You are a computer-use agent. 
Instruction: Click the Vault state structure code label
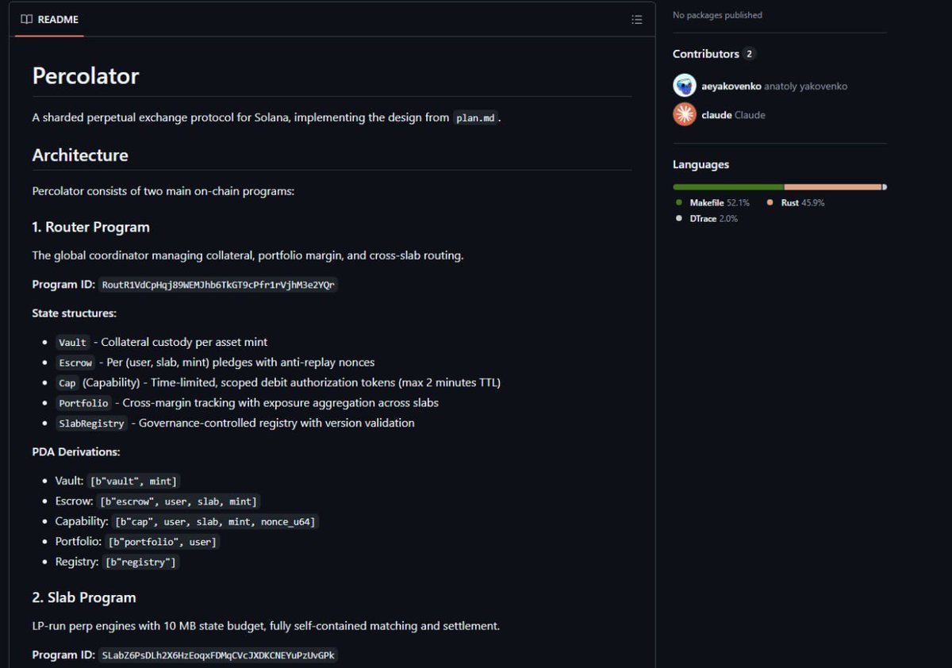[x=72, y=343]
